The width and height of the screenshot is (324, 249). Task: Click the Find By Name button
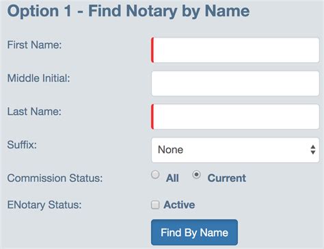(194, 233)
